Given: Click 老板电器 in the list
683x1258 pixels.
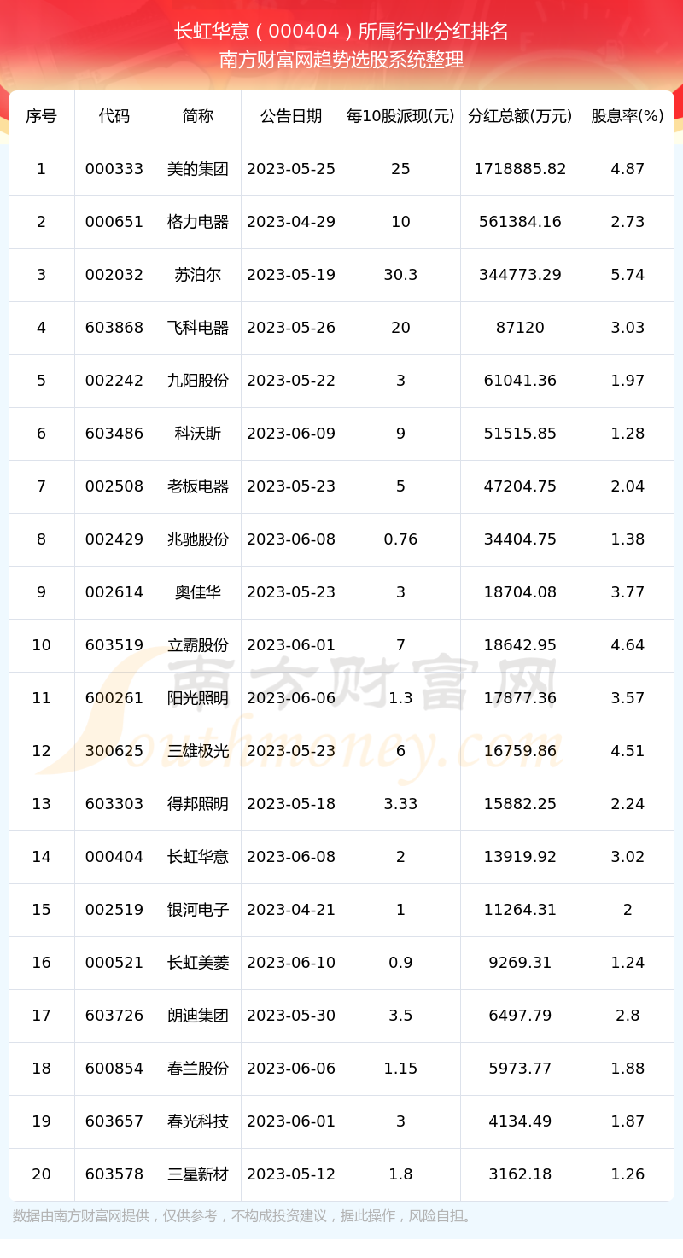Looking at the screenshot, I should coord(198,486).
